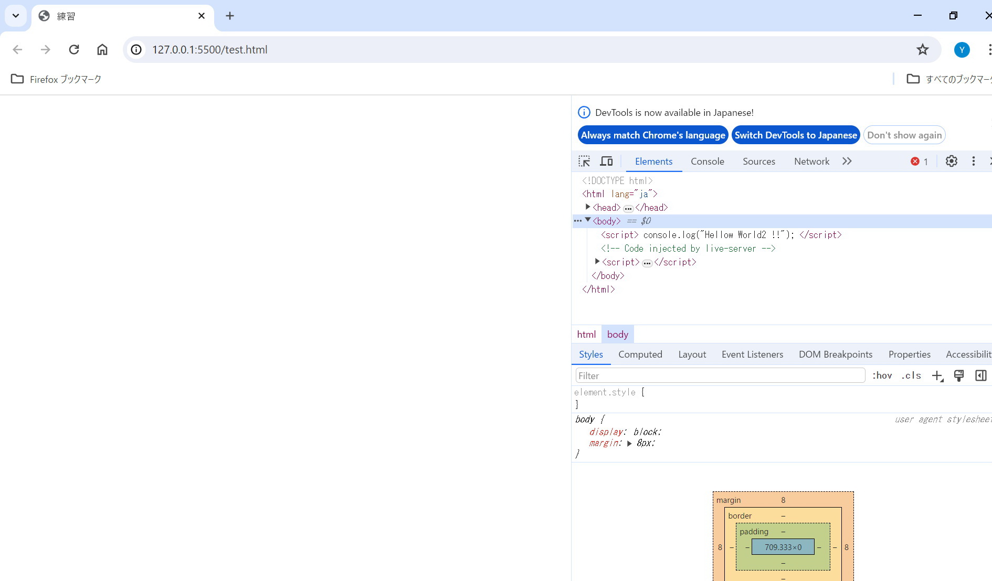
Task: View site information icon in address bar
Action: point(136,50)
